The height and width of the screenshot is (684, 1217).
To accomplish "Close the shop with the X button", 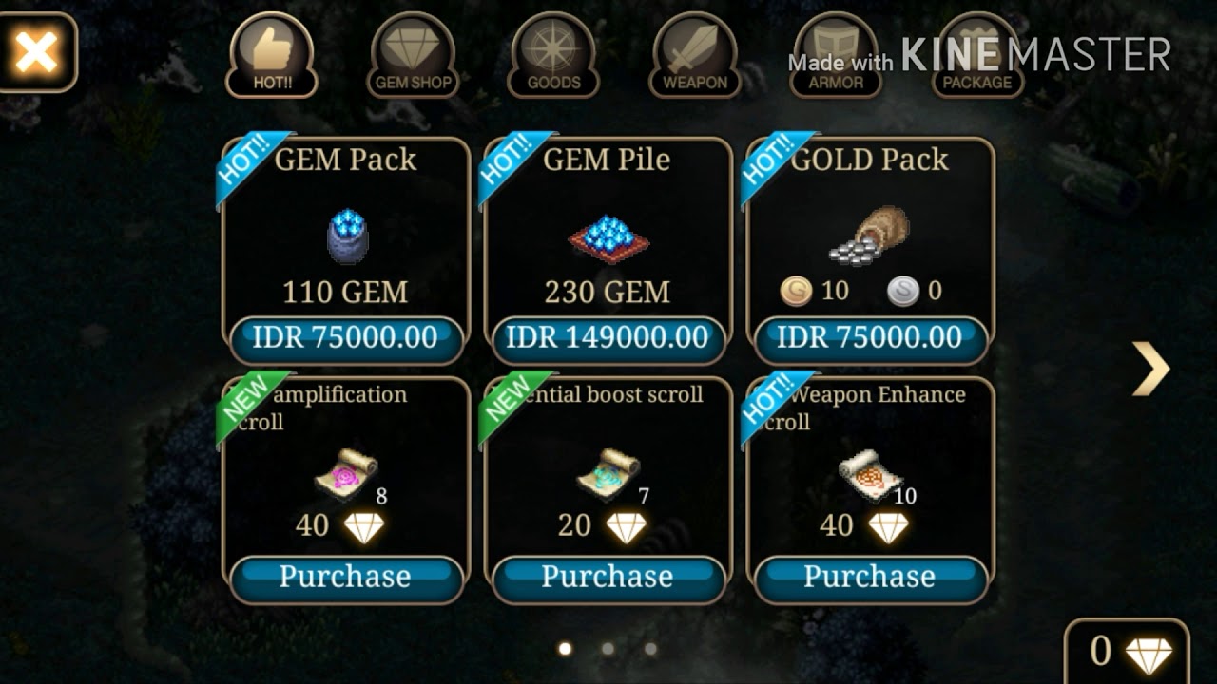I will click(36, 52).
